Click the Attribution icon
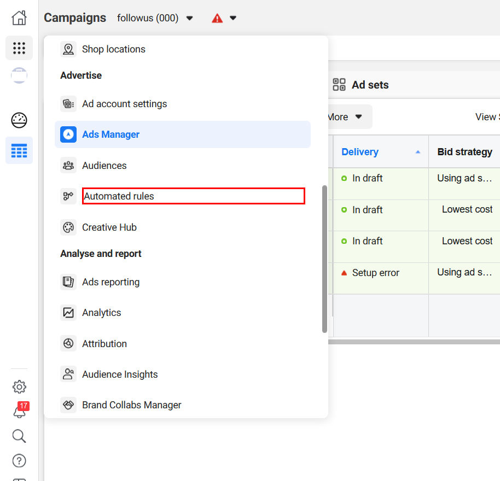500x481 pixels. (68, 343)
